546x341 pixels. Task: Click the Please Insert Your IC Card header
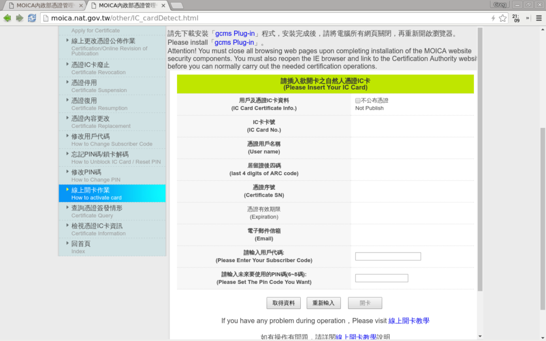(325, 84)
